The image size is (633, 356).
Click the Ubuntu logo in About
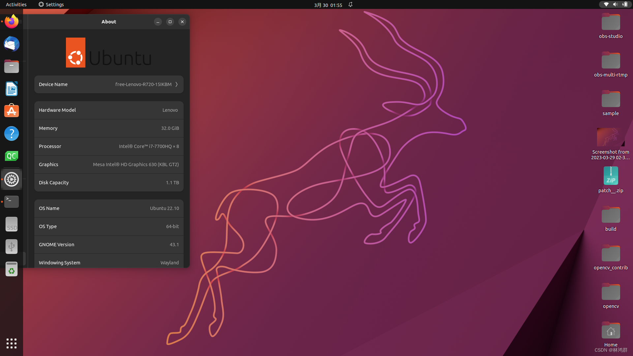(x=109, y=53)
